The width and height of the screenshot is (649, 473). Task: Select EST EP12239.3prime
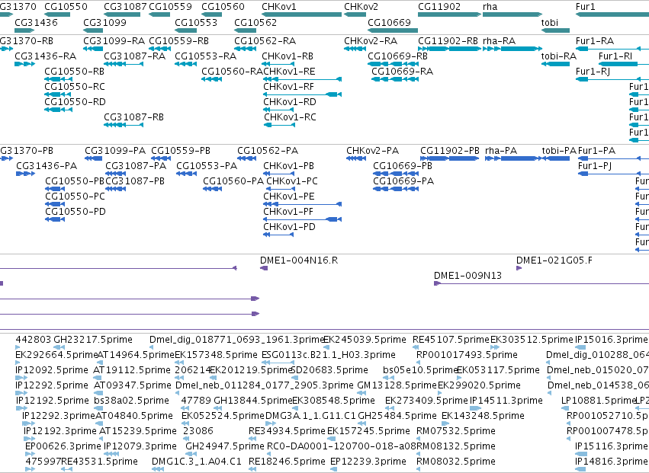pos(333,469)
